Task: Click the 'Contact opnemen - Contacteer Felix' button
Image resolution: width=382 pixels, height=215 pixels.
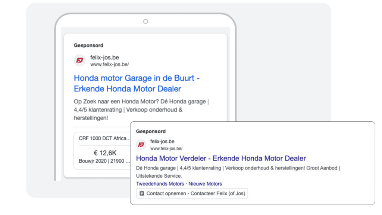Action: click(x=192, y=193)
